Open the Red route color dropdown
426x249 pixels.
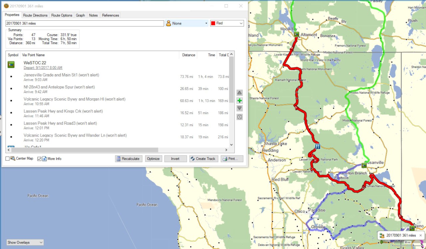coord(227,23)
